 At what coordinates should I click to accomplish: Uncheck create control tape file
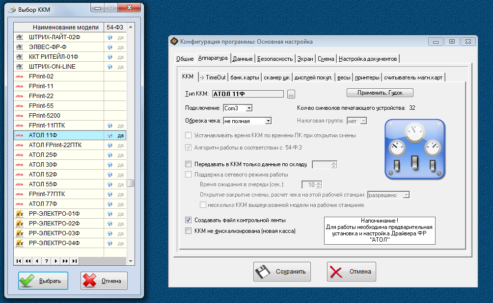[189, 220]
